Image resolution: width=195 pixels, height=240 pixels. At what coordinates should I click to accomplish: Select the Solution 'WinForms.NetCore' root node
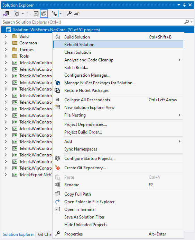[x=98, y=30]
